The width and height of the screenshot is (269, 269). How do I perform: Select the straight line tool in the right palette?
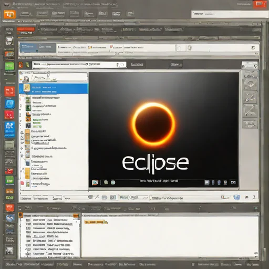coord(250,110)
